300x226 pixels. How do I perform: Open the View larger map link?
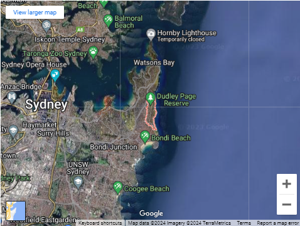[x=35, y=13]
